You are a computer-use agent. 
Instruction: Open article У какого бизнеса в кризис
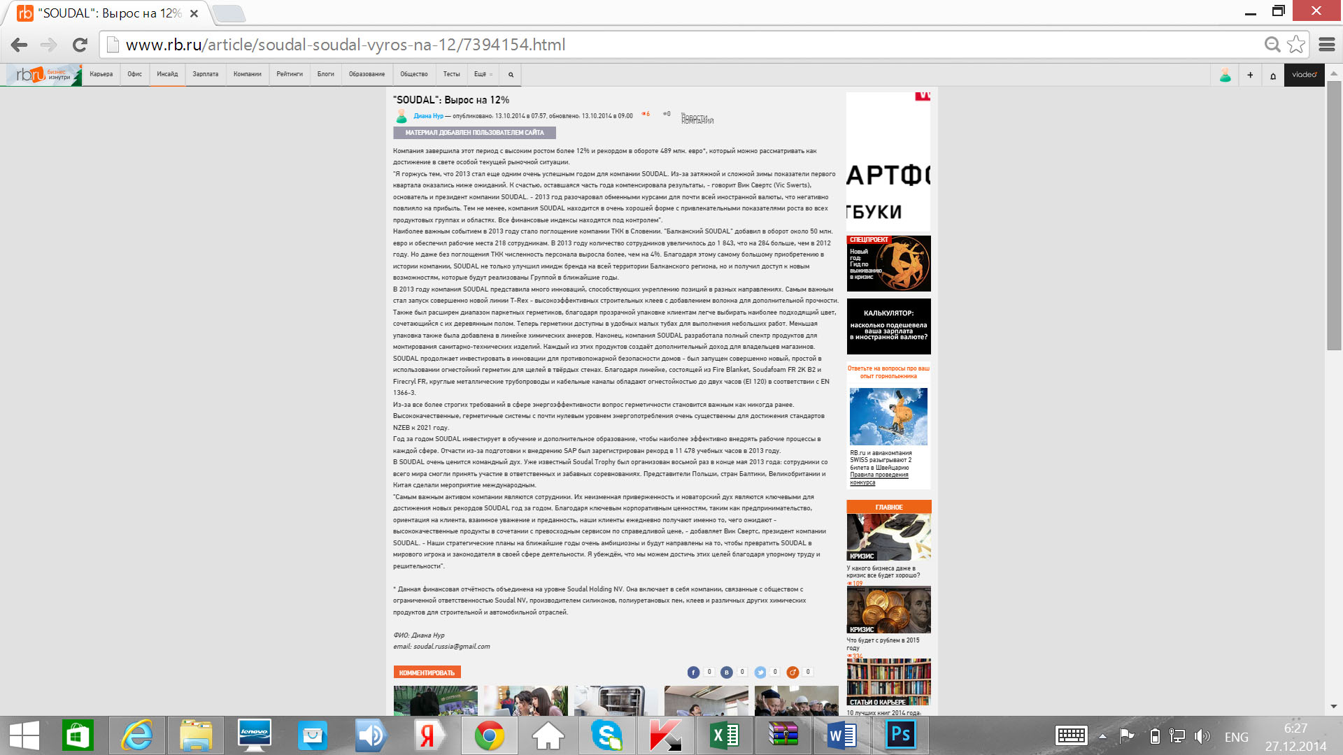click(x=883, y=572)
